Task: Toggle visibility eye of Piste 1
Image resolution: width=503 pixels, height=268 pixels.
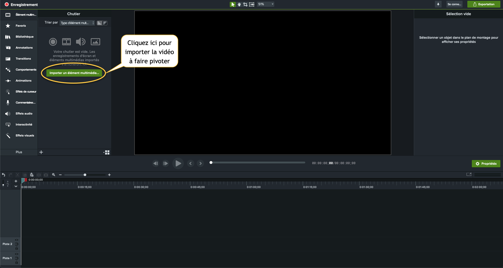Action: (17, 254)
